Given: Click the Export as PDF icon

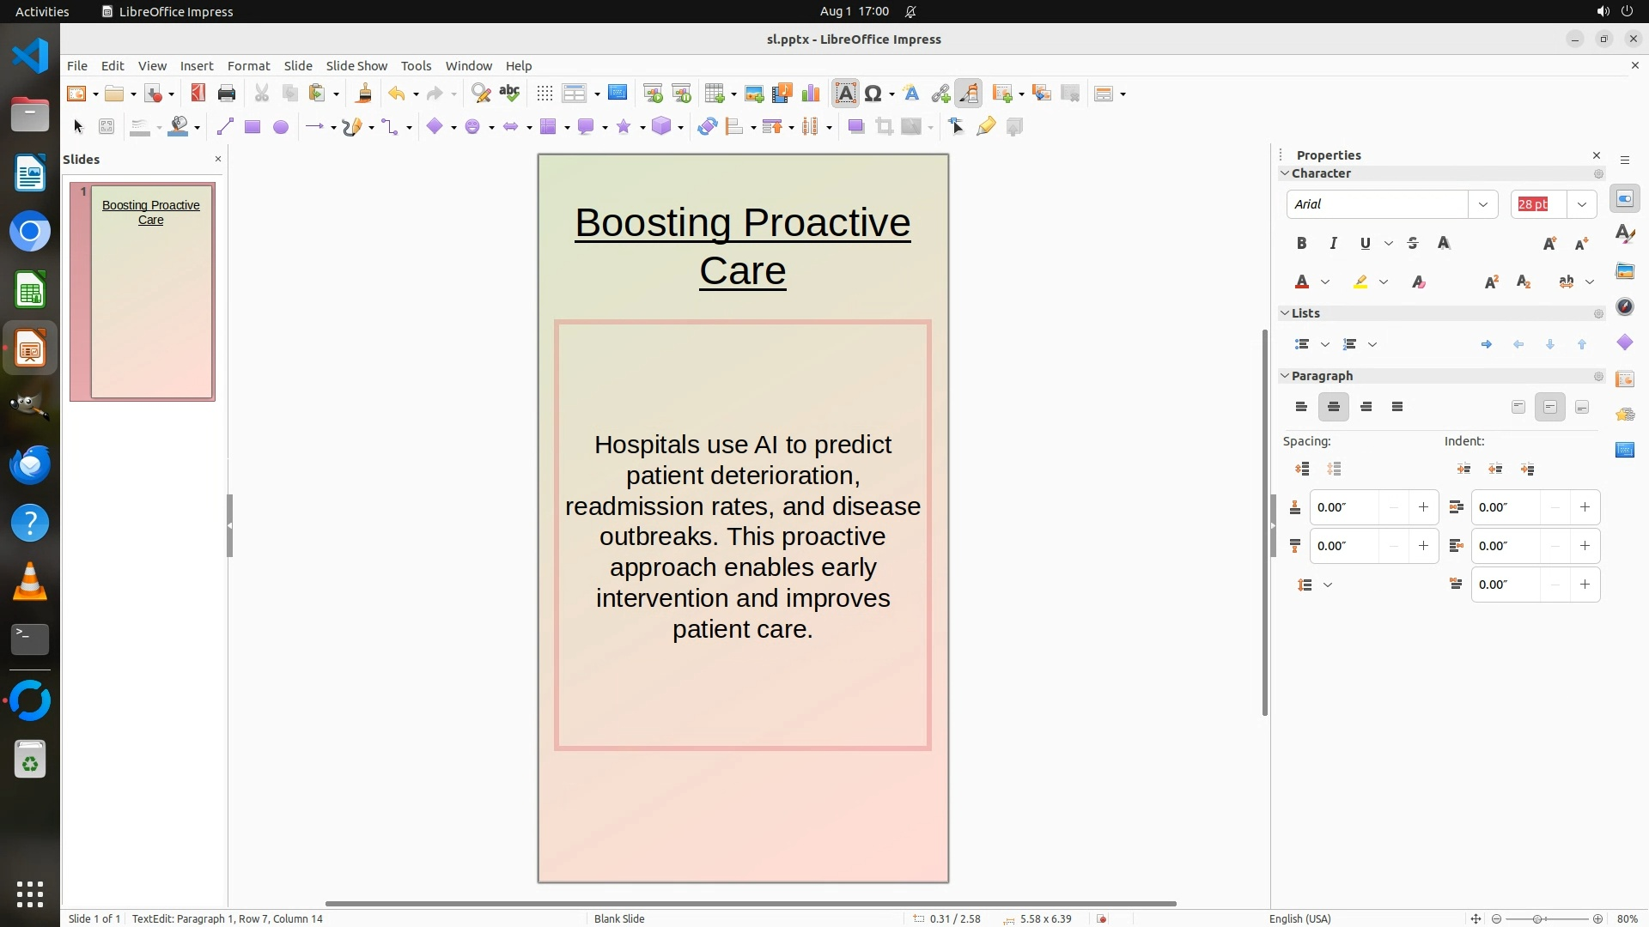Looking at the screenshot, I should tap(198, 94).
